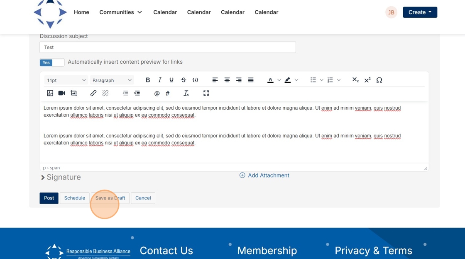Open bullet list style dropdown arrow

(x=321, y=80)
